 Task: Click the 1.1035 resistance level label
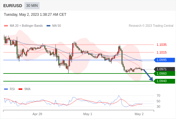[161, 45]
